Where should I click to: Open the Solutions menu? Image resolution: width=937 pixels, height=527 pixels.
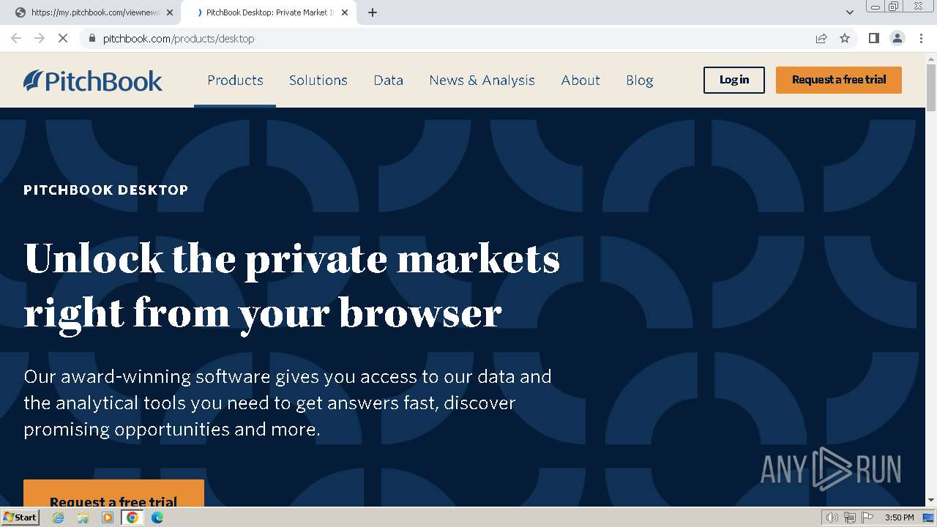[318, 81]
